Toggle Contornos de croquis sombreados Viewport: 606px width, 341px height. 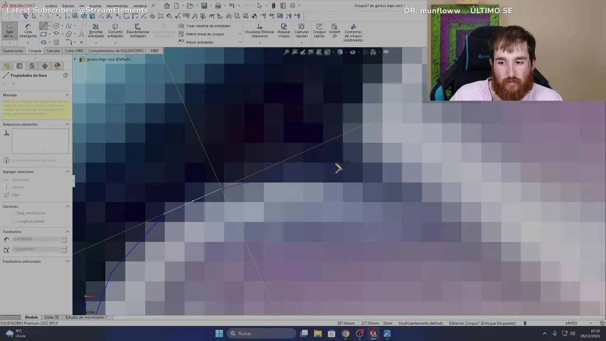(x=353, y=33)
